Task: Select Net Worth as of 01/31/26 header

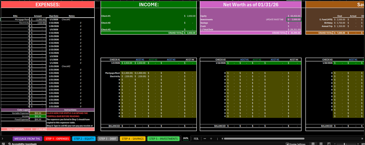Action: point(251,5)
